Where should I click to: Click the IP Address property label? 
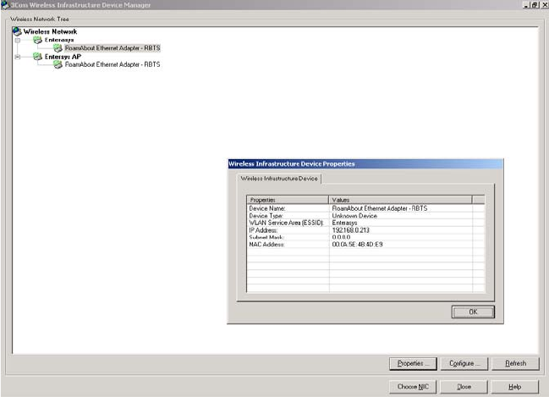[263, 230]
